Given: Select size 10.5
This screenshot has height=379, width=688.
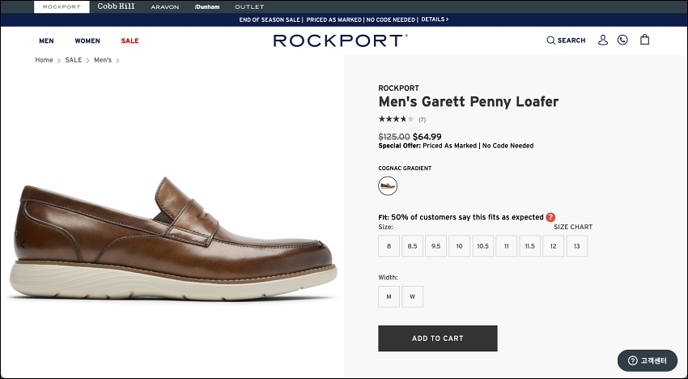Looking at the screenshot, I should click(x=482, y=246).
